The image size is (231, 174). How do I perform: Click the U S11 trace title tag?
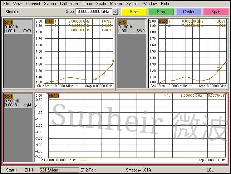pos(49,21)
